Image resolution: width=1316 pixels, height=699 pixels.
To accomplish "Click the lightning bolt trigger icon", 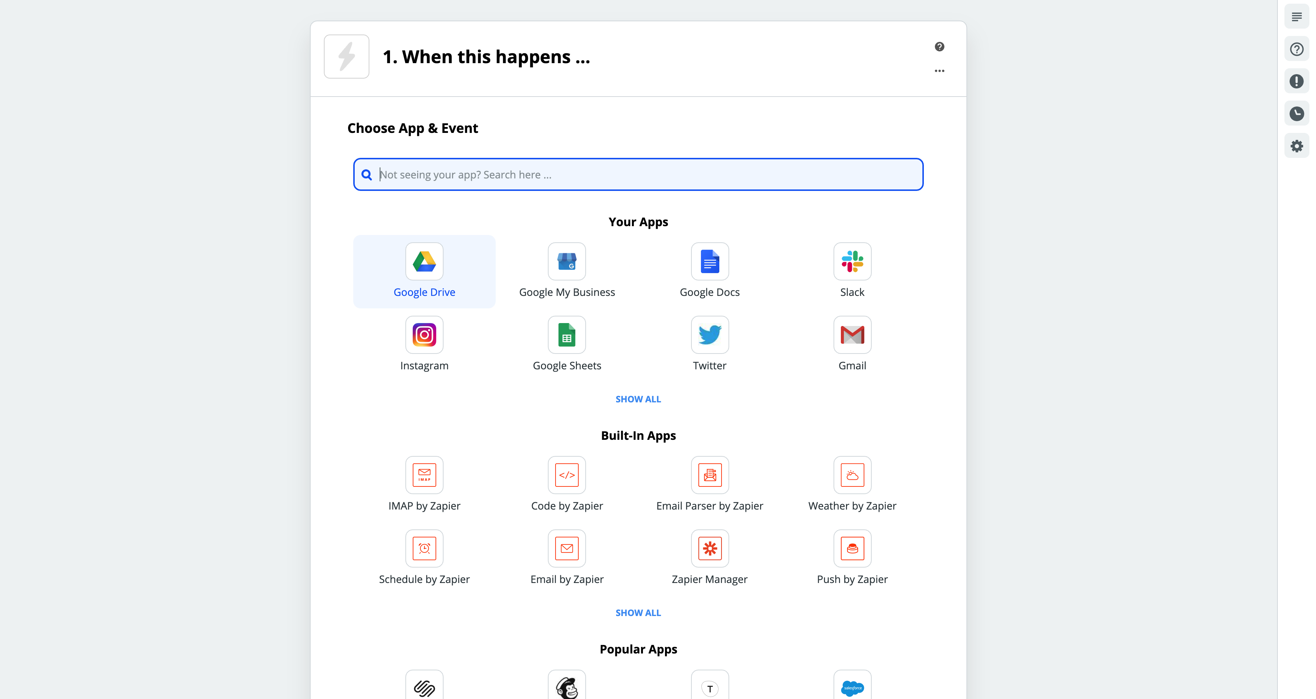I will (346, 56).
